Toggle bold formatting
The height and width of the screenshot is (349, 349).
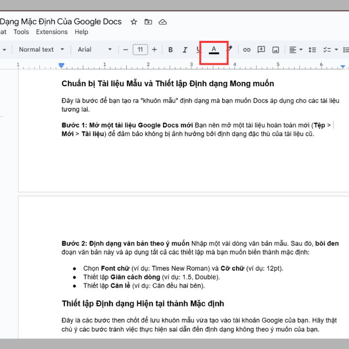[171, 50]
